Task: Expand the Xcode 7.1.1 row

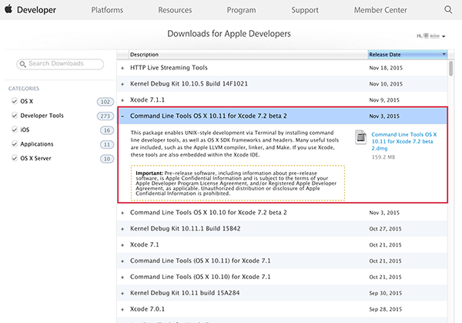Action: (x=122, y=100)
